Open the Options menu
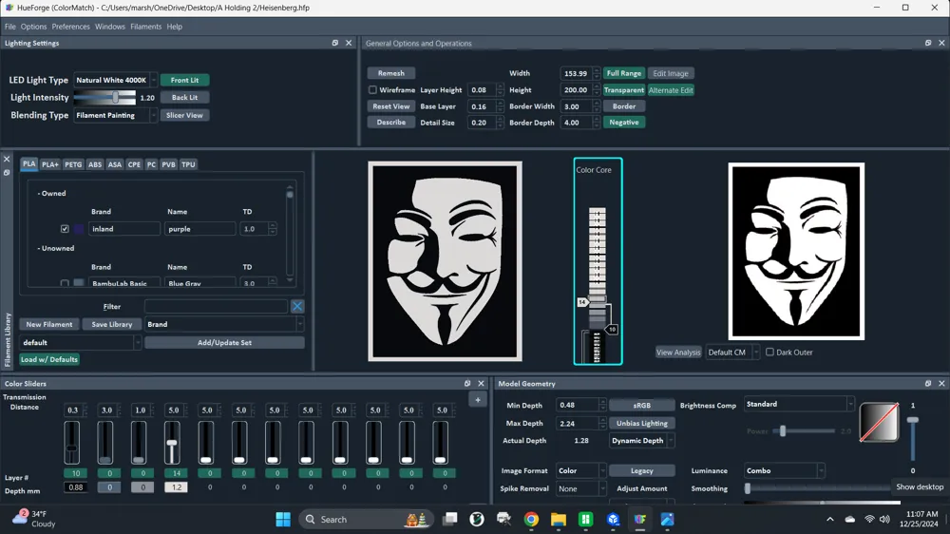The image size is (950, 534). [33, 27]
